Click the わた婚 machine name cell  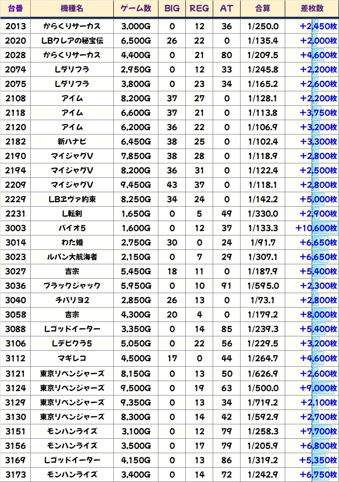click(x=72, y=242)
